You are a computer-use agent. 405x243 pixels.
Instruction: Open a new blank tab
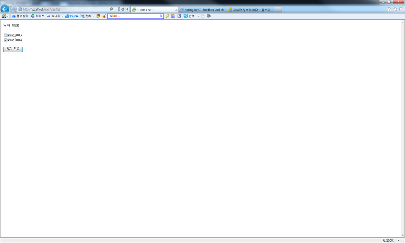pos(279,9)
